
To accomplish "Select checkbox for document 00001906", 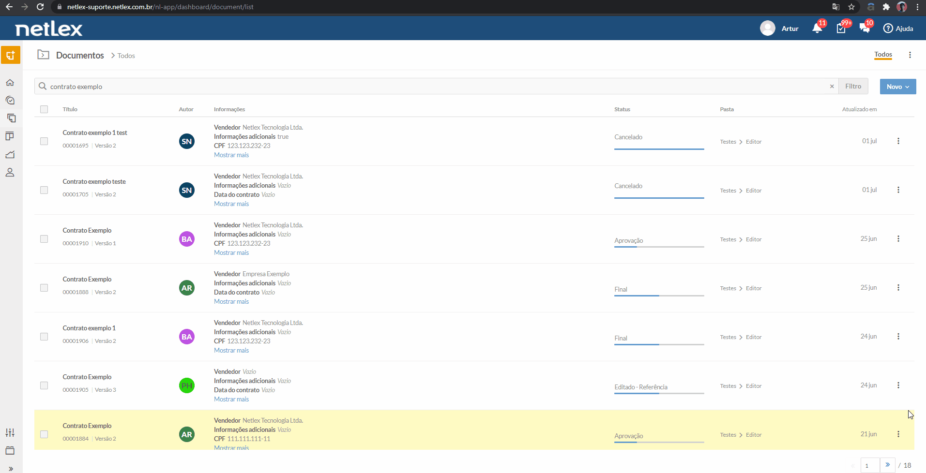I will 44,337.
